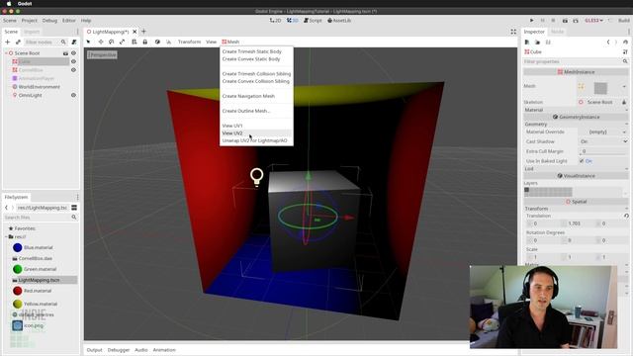Toggle visibility of the CornellBox node
The width and height of the screenshot is (633, 356).
[x=73, y=70]
